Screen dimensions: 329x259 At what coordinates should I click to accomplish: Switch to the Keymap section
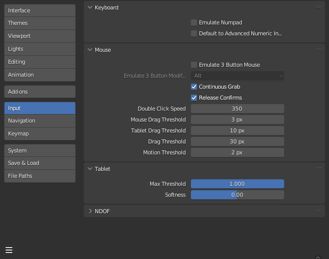coord(40,133)
